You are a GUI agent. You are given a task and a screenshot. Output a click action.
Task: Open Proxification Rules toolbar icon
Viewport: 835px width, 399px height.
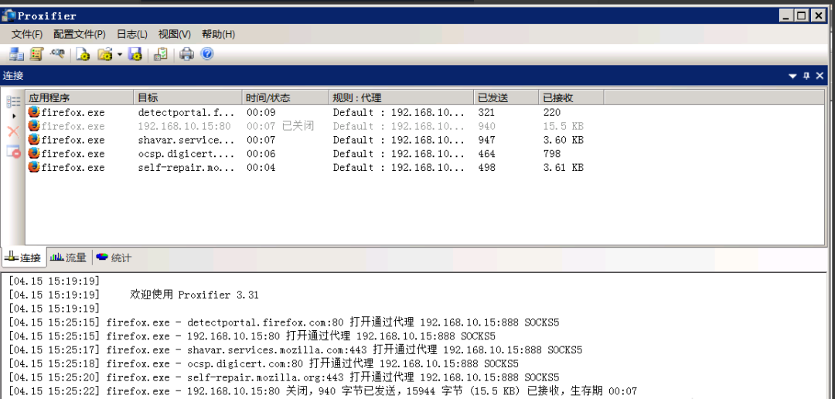(36, 54)
